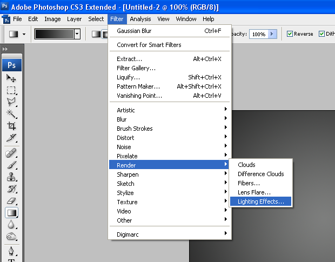Select the Gradient tool in toolbox

11,213
